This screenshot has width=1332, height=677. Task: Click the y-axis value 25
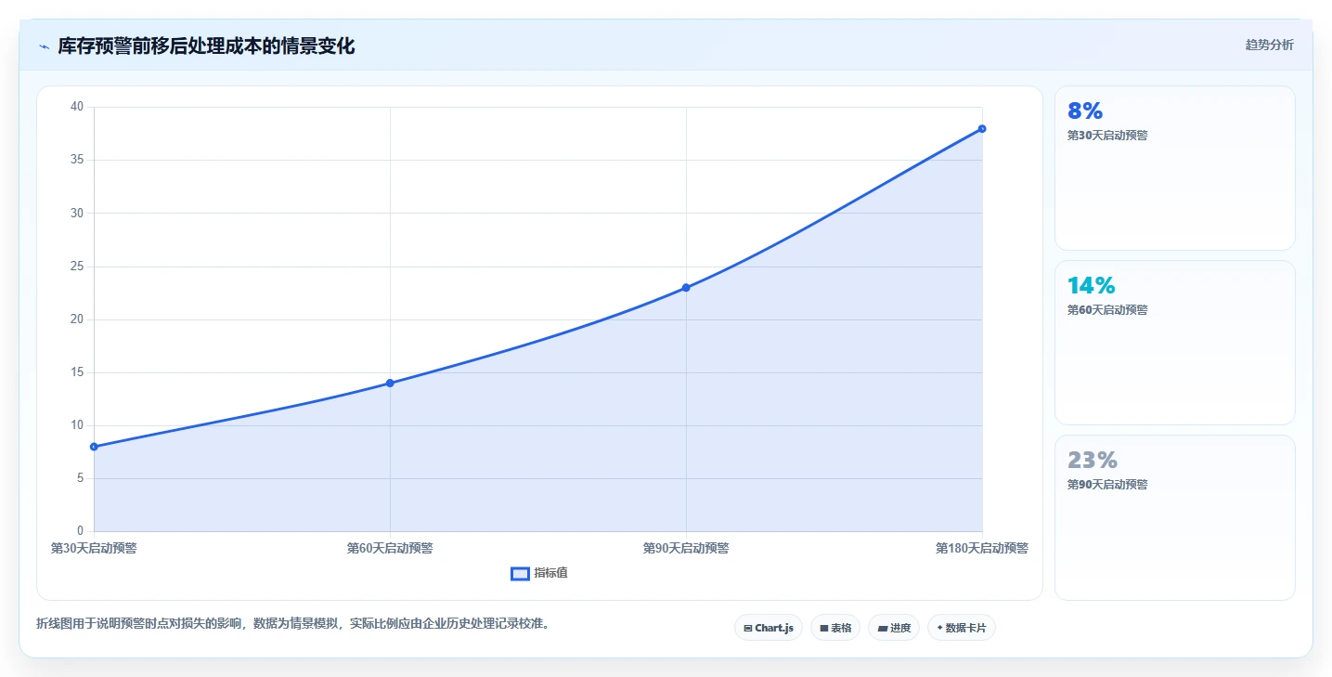click(x=77, y=267)
